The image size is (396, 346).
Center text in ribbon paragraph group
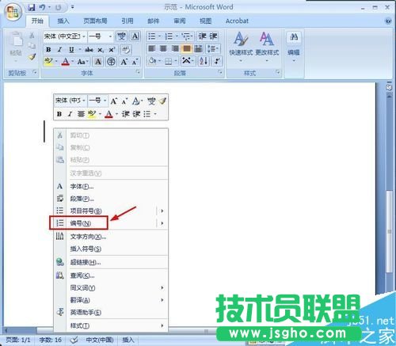click(x=163, y=48)
